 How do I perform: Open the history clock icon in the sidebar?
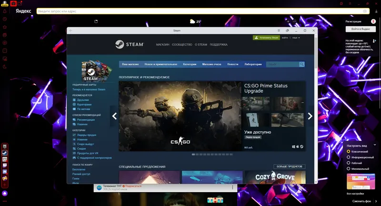pyautogui.click(x=5, y=19)
